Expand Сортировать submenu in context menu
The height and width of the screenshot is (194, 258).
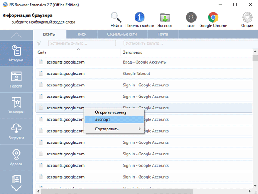(x=114, y=129)
